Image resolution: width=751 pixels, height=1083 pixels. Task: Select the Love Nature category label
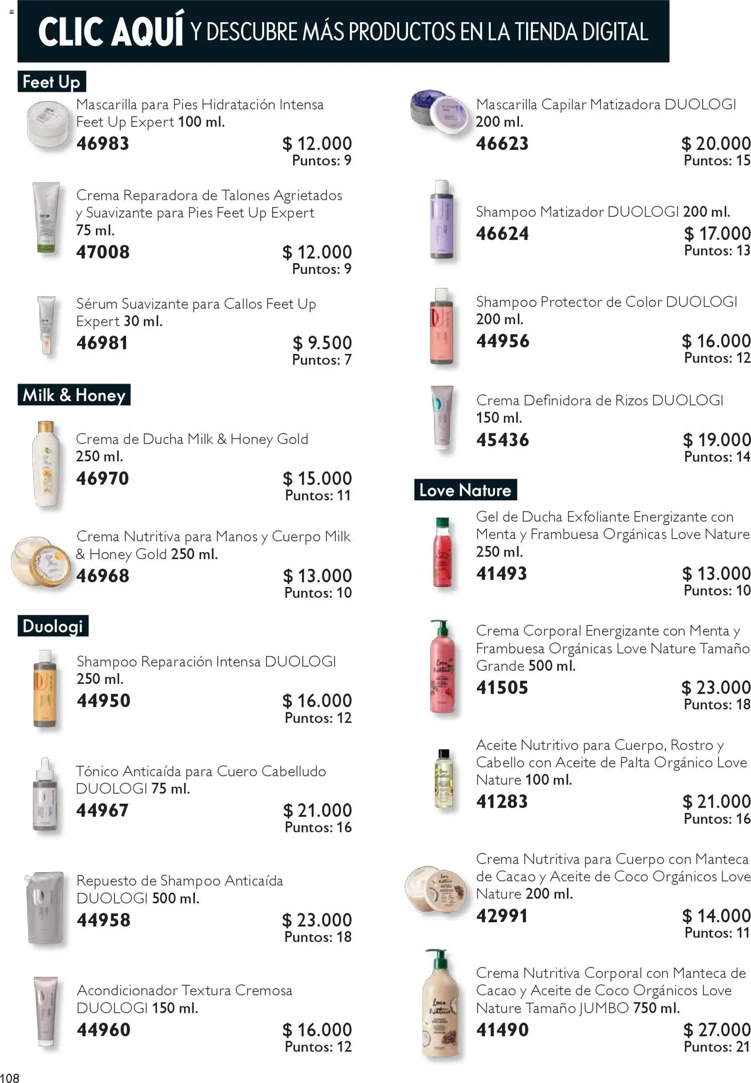point(465,490)
